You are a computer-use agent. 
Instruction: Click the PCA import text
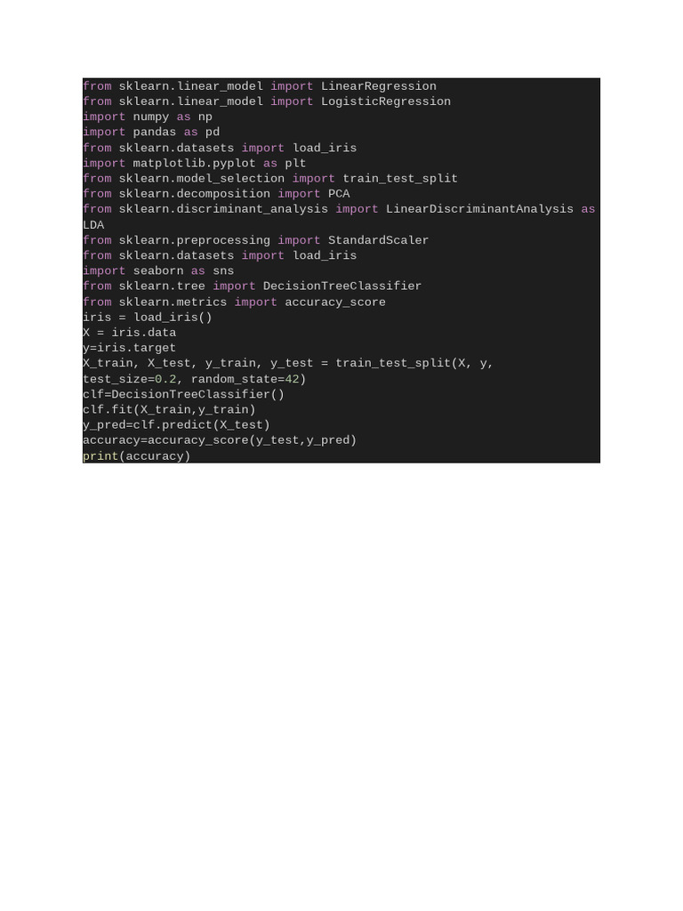pos(339,194)
